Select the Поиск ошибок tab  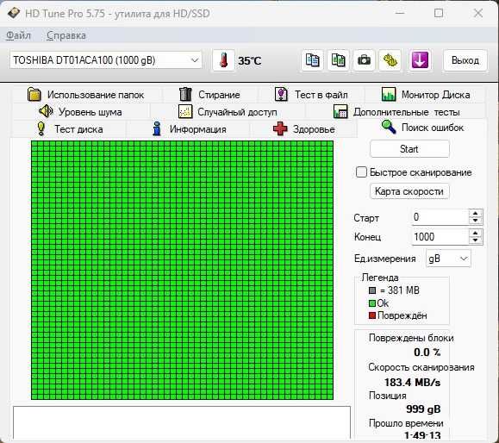[422, 128]
